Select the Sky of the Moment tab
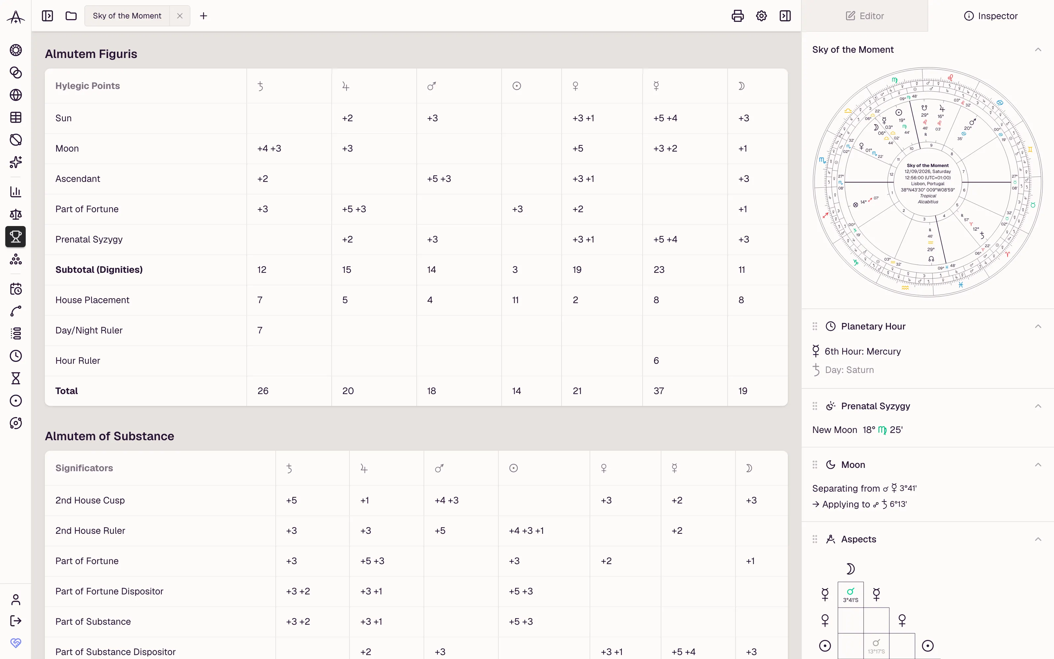1054x659 pixels. pos(127,16)
